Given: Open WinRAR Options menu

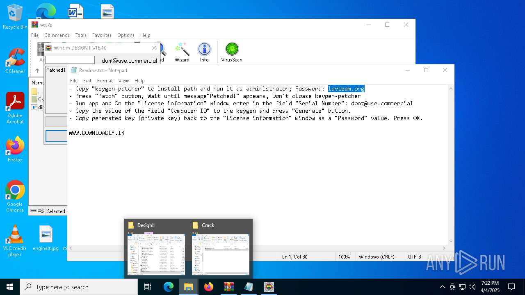Looking at the screenshot, I should click(x=126, y=35).
